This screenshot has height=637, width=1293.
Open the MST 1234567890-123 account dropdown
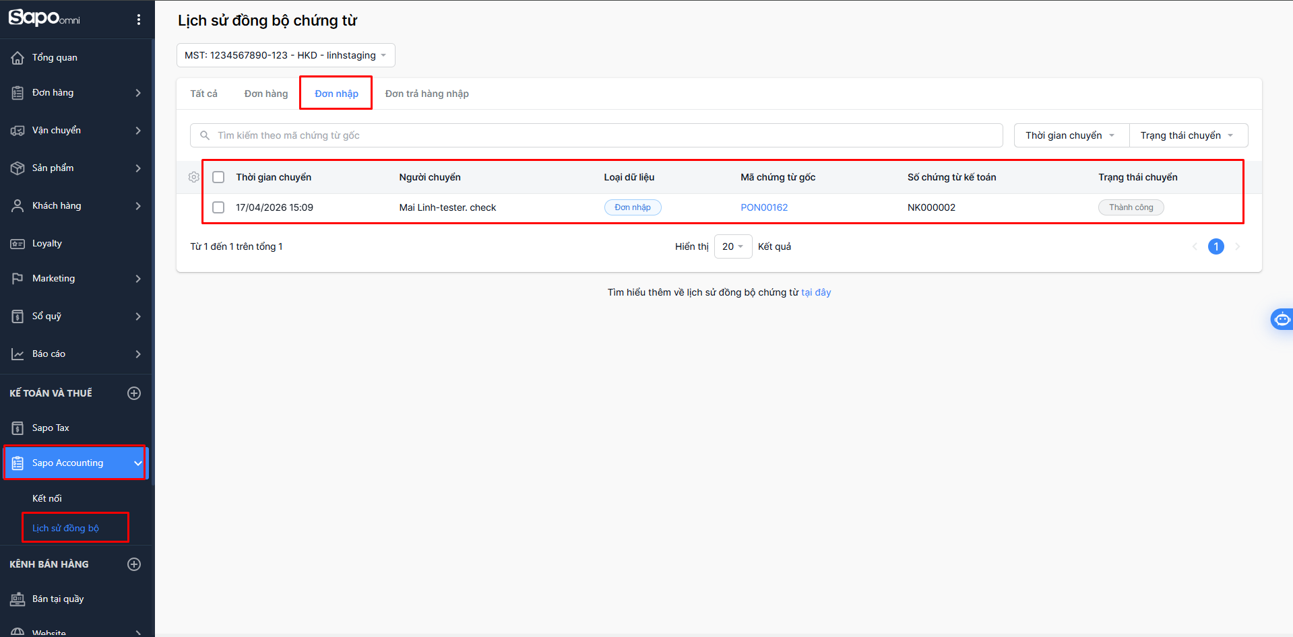click(286, 55)
